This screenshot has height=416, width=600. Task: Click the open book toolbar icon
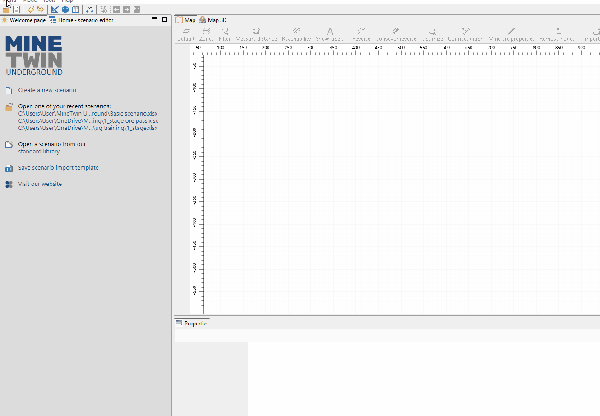coord(76,9)
